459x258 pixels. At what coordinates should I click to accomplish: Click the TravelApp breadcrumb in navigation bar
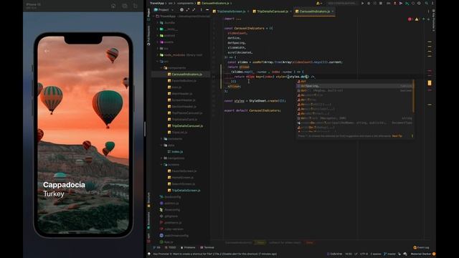[x=157, y=3]
